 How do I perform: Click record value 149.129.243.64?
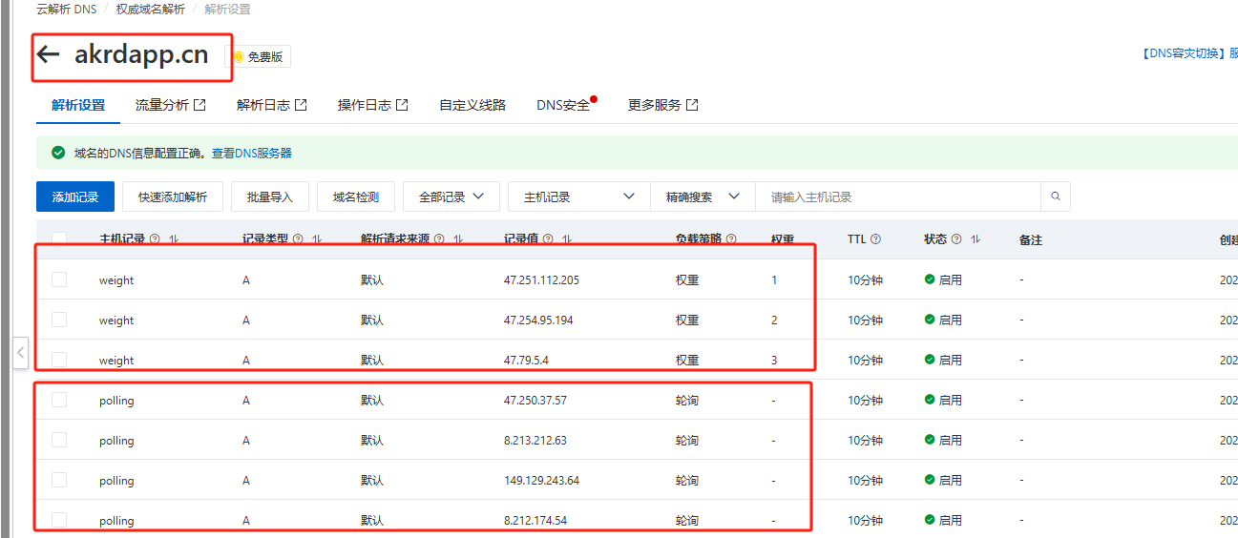[541, 481]
